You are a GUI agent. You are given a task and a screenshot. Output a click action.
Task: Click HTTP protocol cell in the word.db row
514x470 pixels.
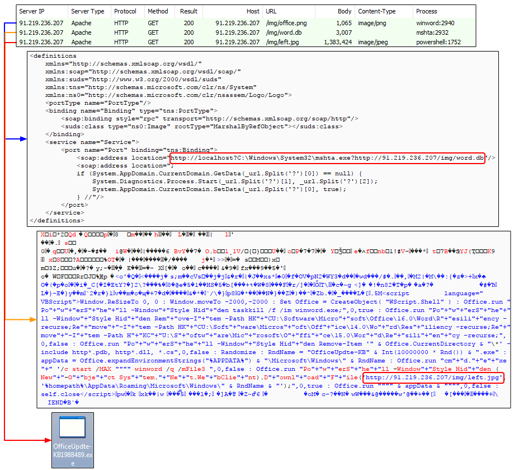[x=121, y=32]
